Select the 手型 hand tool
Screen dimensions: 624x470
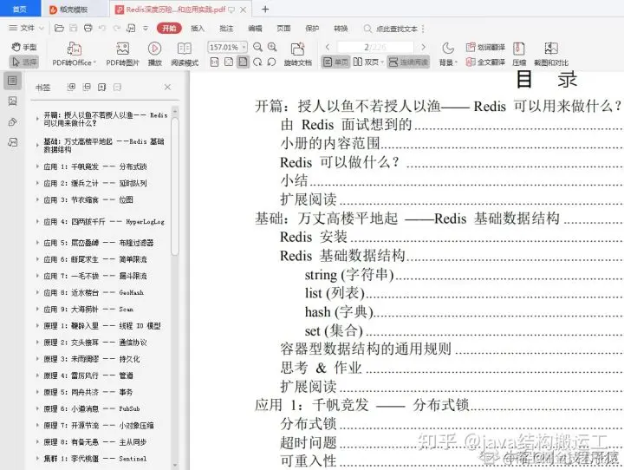(x=24, y=47)
